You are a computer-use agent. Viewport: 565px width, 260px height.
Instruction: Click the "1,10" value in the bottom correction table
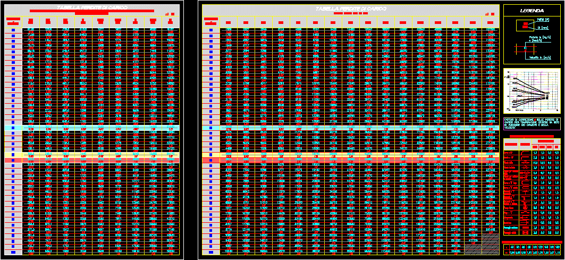(x=558, y=253)
